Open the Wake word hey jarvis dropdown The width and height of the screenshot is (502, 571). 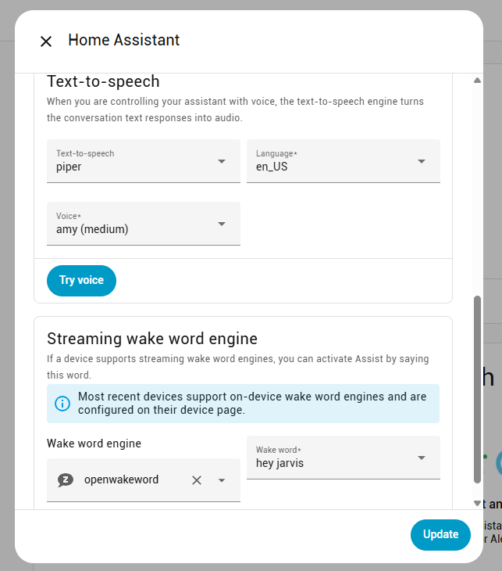tap(343, 458)
